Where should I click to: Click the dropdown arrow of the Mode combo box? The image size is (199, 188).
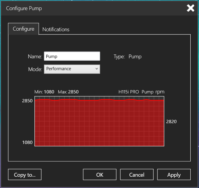(x=97, y=69)
